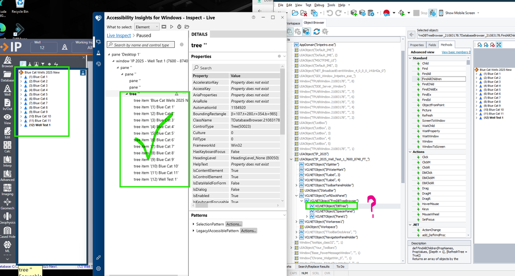Select the Calc icon in IP sidebar
This screenshot has height=276, width=515.
(x=7, y=145)
